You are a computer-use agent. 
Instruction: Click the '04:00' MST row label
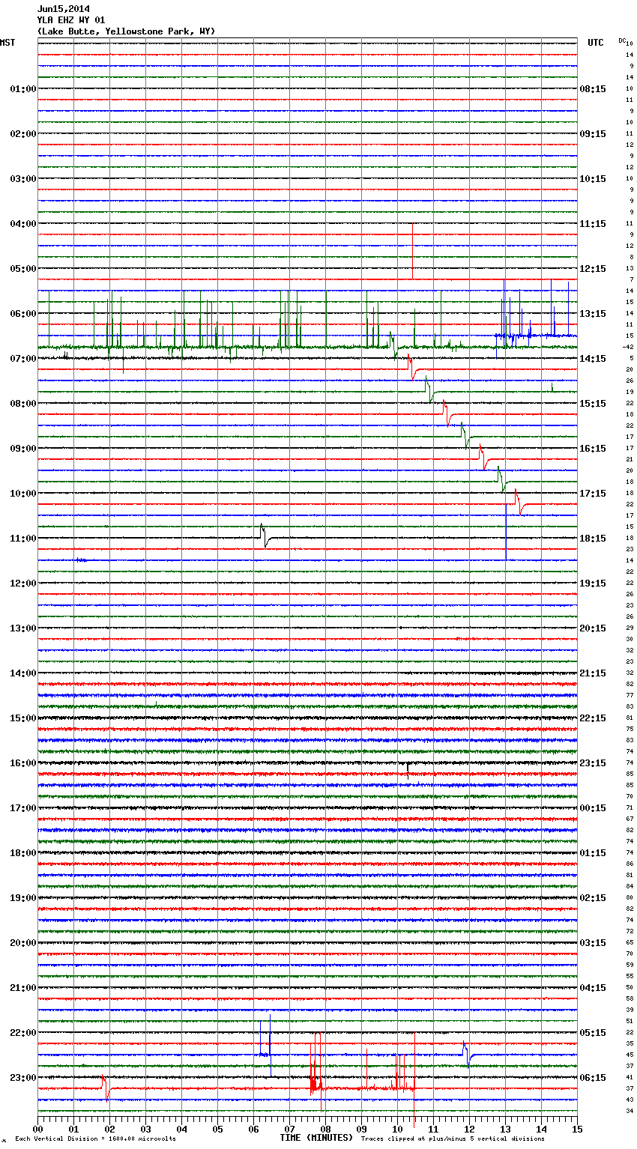(23, 224)
